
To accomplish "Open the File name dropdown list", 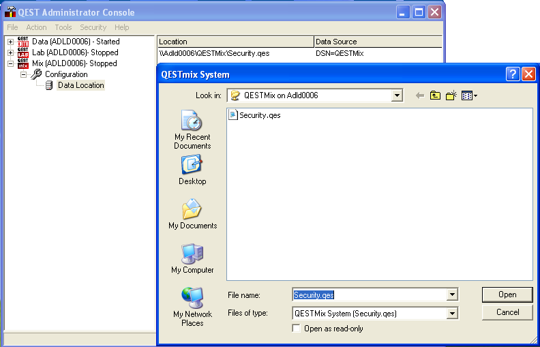I will [451, 295].
